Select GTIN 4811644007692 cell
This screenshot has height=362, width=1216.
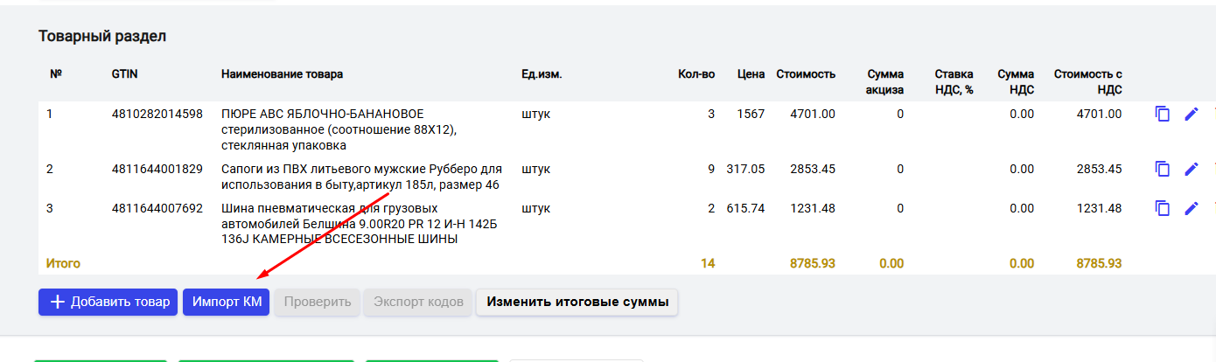coord(157,208)
